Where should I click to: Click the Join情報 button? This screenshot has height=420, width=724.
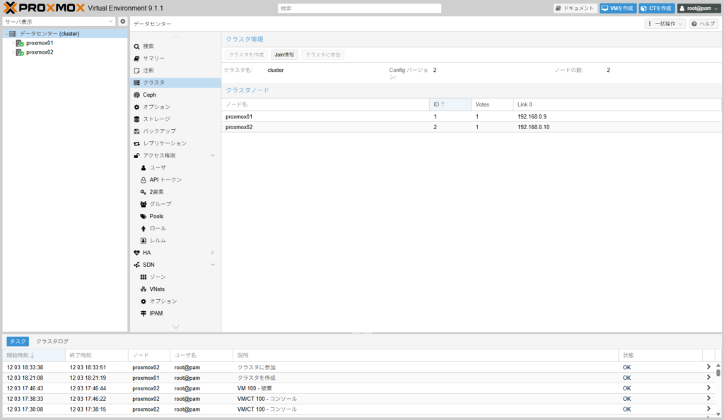tap(284, 54)
